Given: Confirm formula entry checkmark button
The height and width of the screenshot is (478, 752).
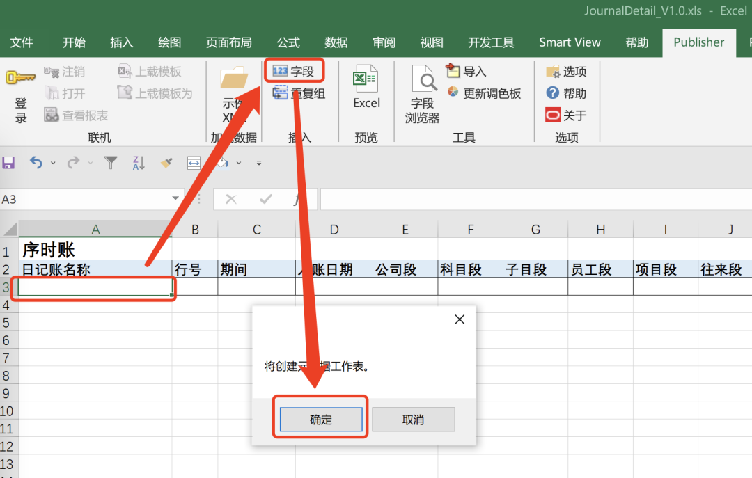Looking at the screenshot, I should point(265,199).
